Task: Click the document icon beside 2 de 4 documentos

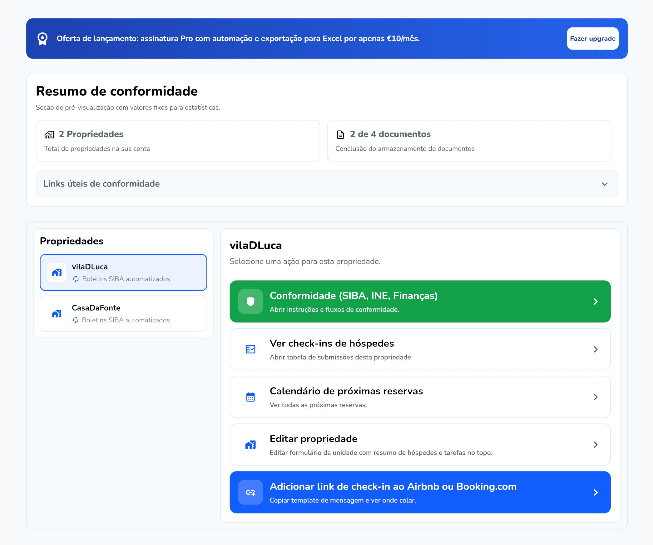Action: pos(340,135)
